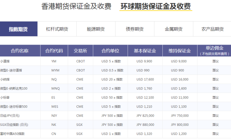Open the 债券期货 category tab

(x=135, y=29)
